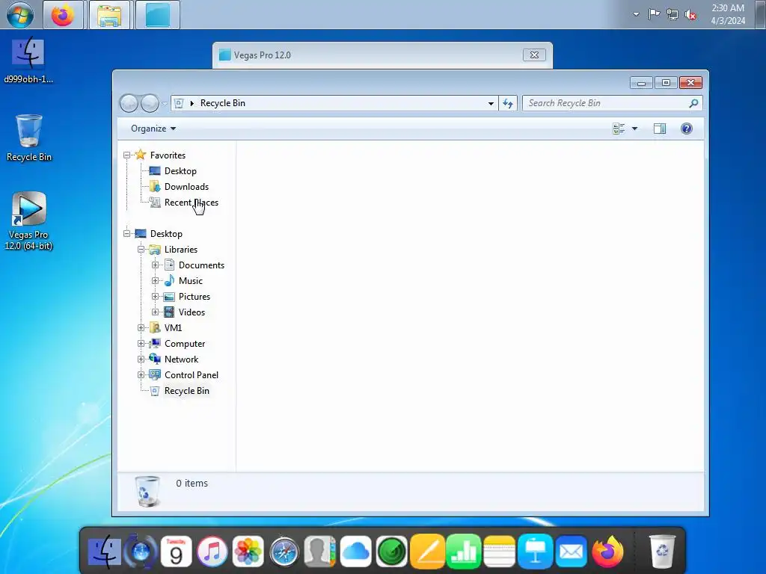Open Photos from the dock
Screen dimensions: 766x574
(x=248, y=552)
